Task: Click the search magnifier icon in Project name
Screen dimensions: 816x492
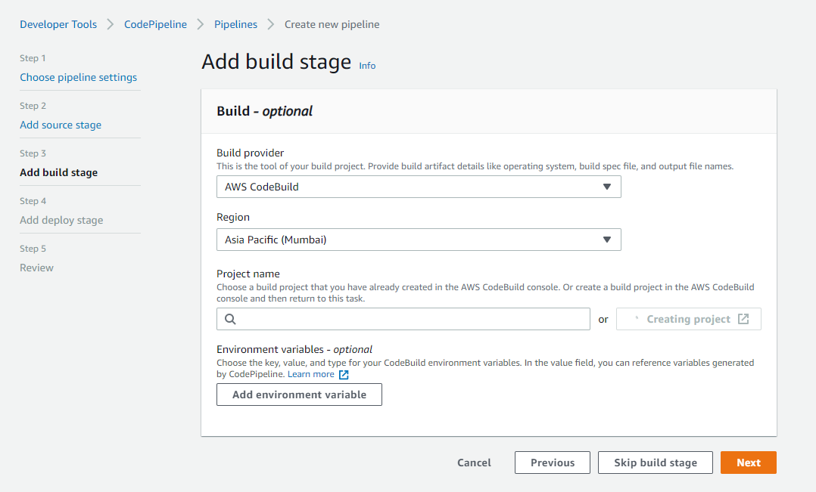Action: (x=231, y=319)
